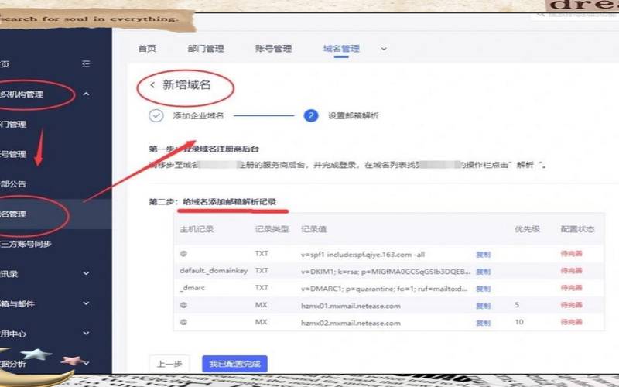619x387 pixels.
Task: Copy the DKIM1 record value
Action: click(x=483, y=272)
